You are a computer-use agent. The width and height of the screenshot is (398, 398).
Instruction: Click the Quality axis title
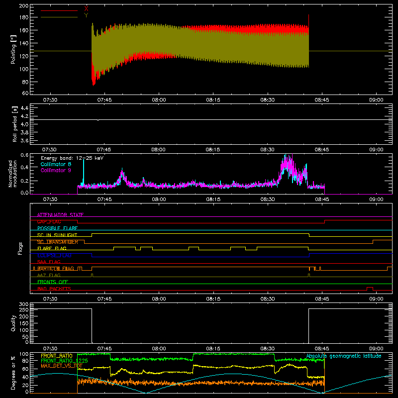(13, 323)
